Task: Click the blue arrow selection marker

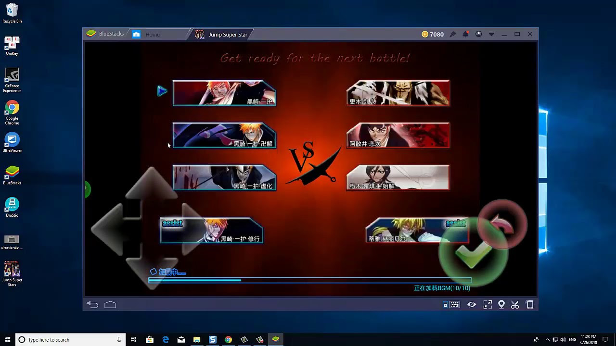Action: point(162,91)
